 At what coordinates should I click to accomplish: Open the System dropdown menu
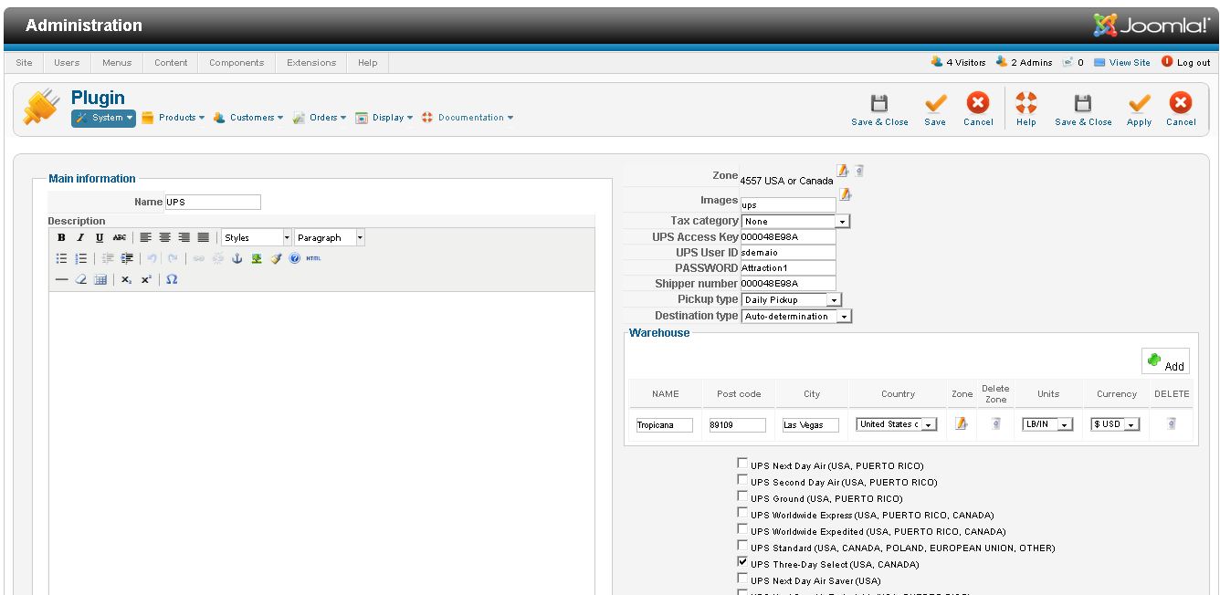click(x=104, y=118)
